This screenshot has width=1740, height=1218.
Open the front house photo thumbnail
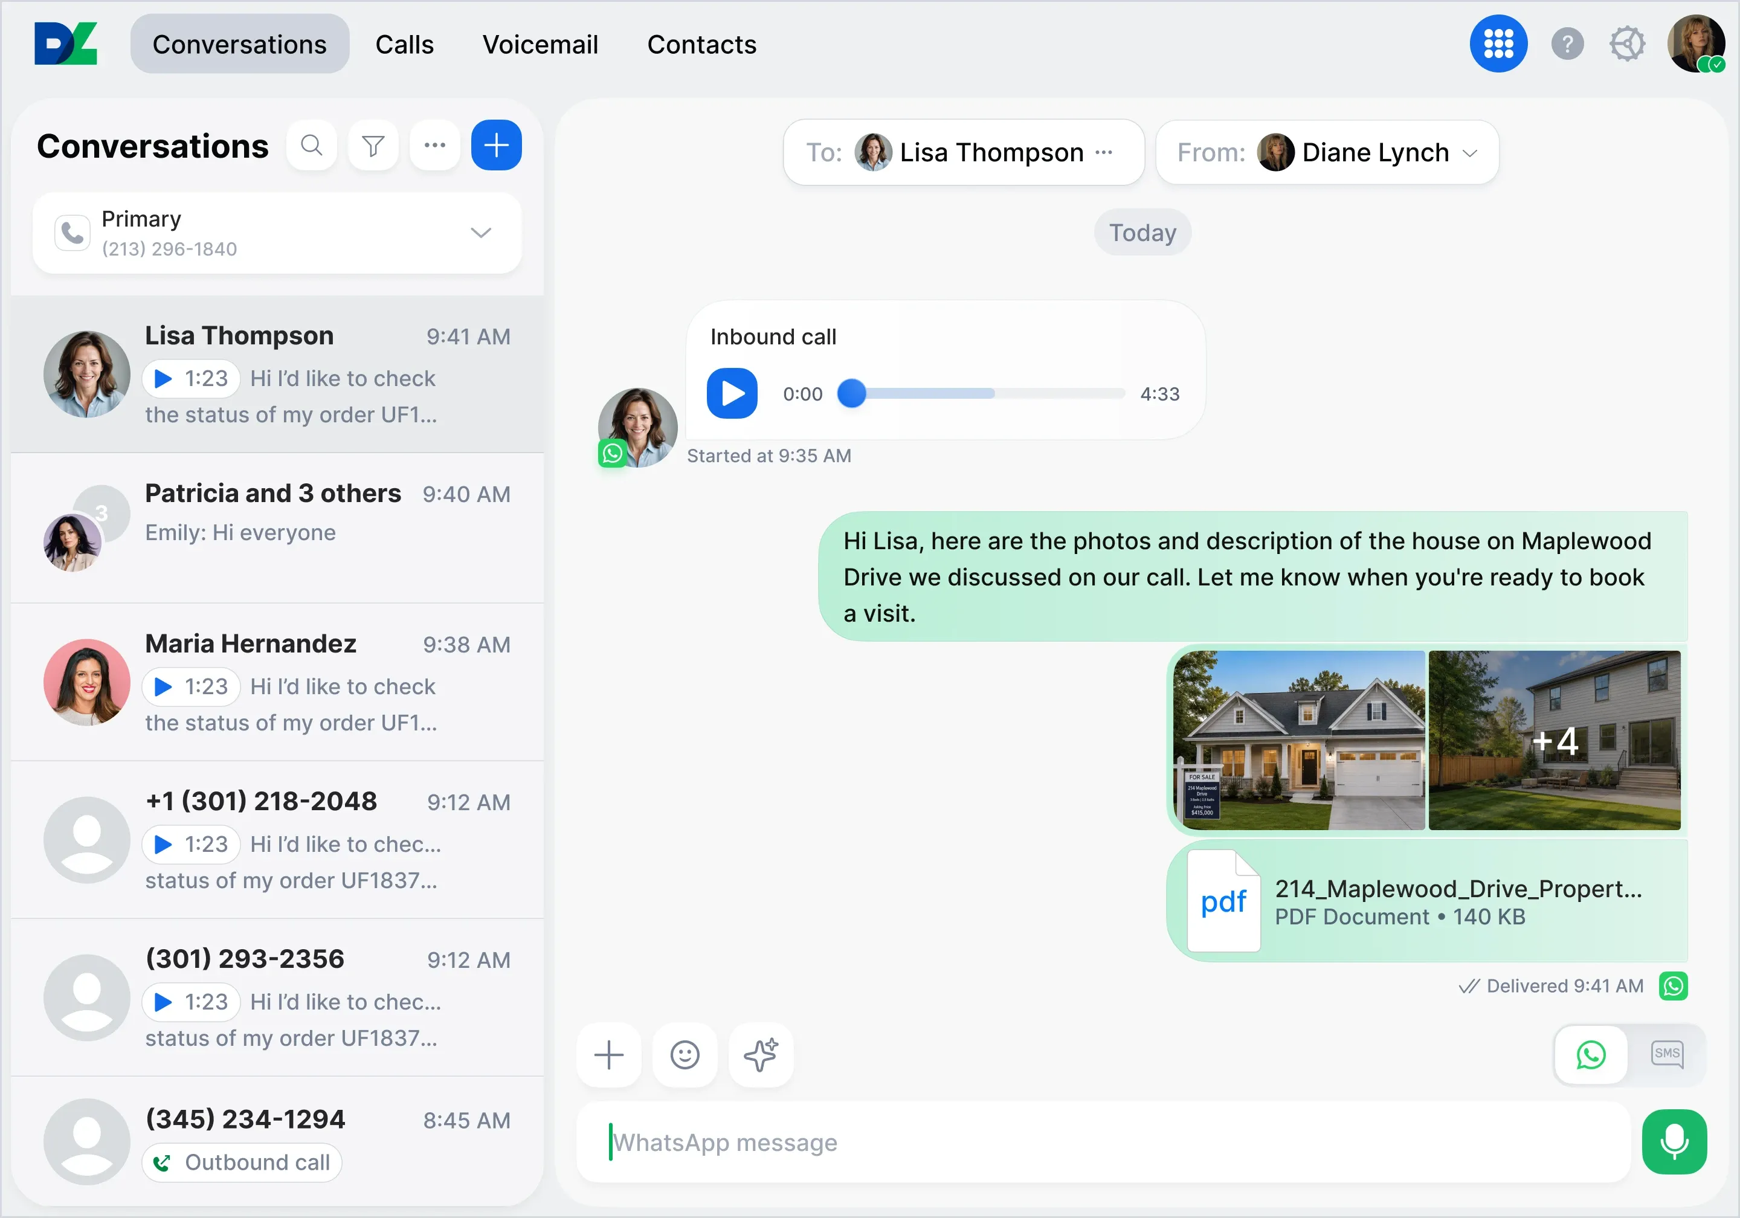click(1299, 739)
